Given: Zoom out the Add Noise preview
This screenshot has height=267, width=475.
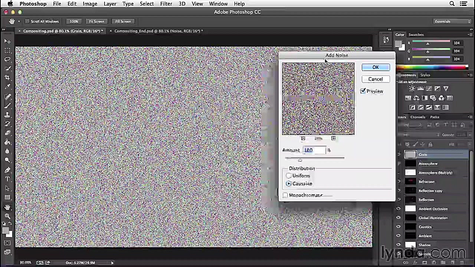Looking at the screenshot, I should click(x=303, y=138).
